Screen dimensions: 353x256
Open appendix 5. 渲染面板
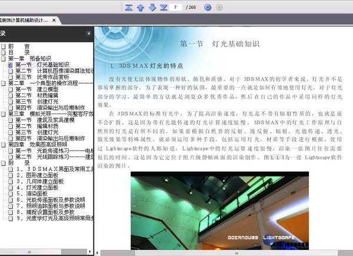[32, 194]
